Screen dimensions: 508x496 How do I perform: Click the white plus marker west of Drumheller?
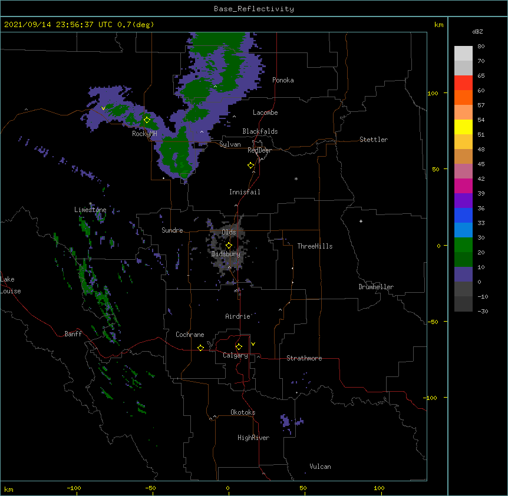coord(361,221)
